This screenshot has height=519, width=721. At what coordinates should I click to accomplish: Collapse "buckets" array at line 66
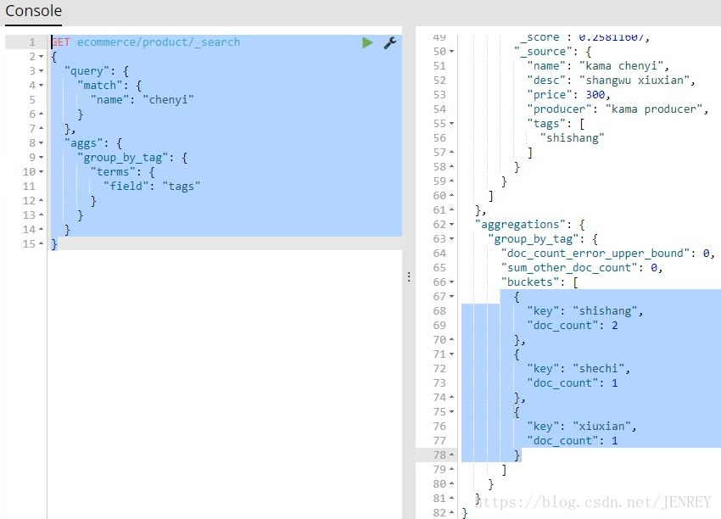[x=451, y=282]
